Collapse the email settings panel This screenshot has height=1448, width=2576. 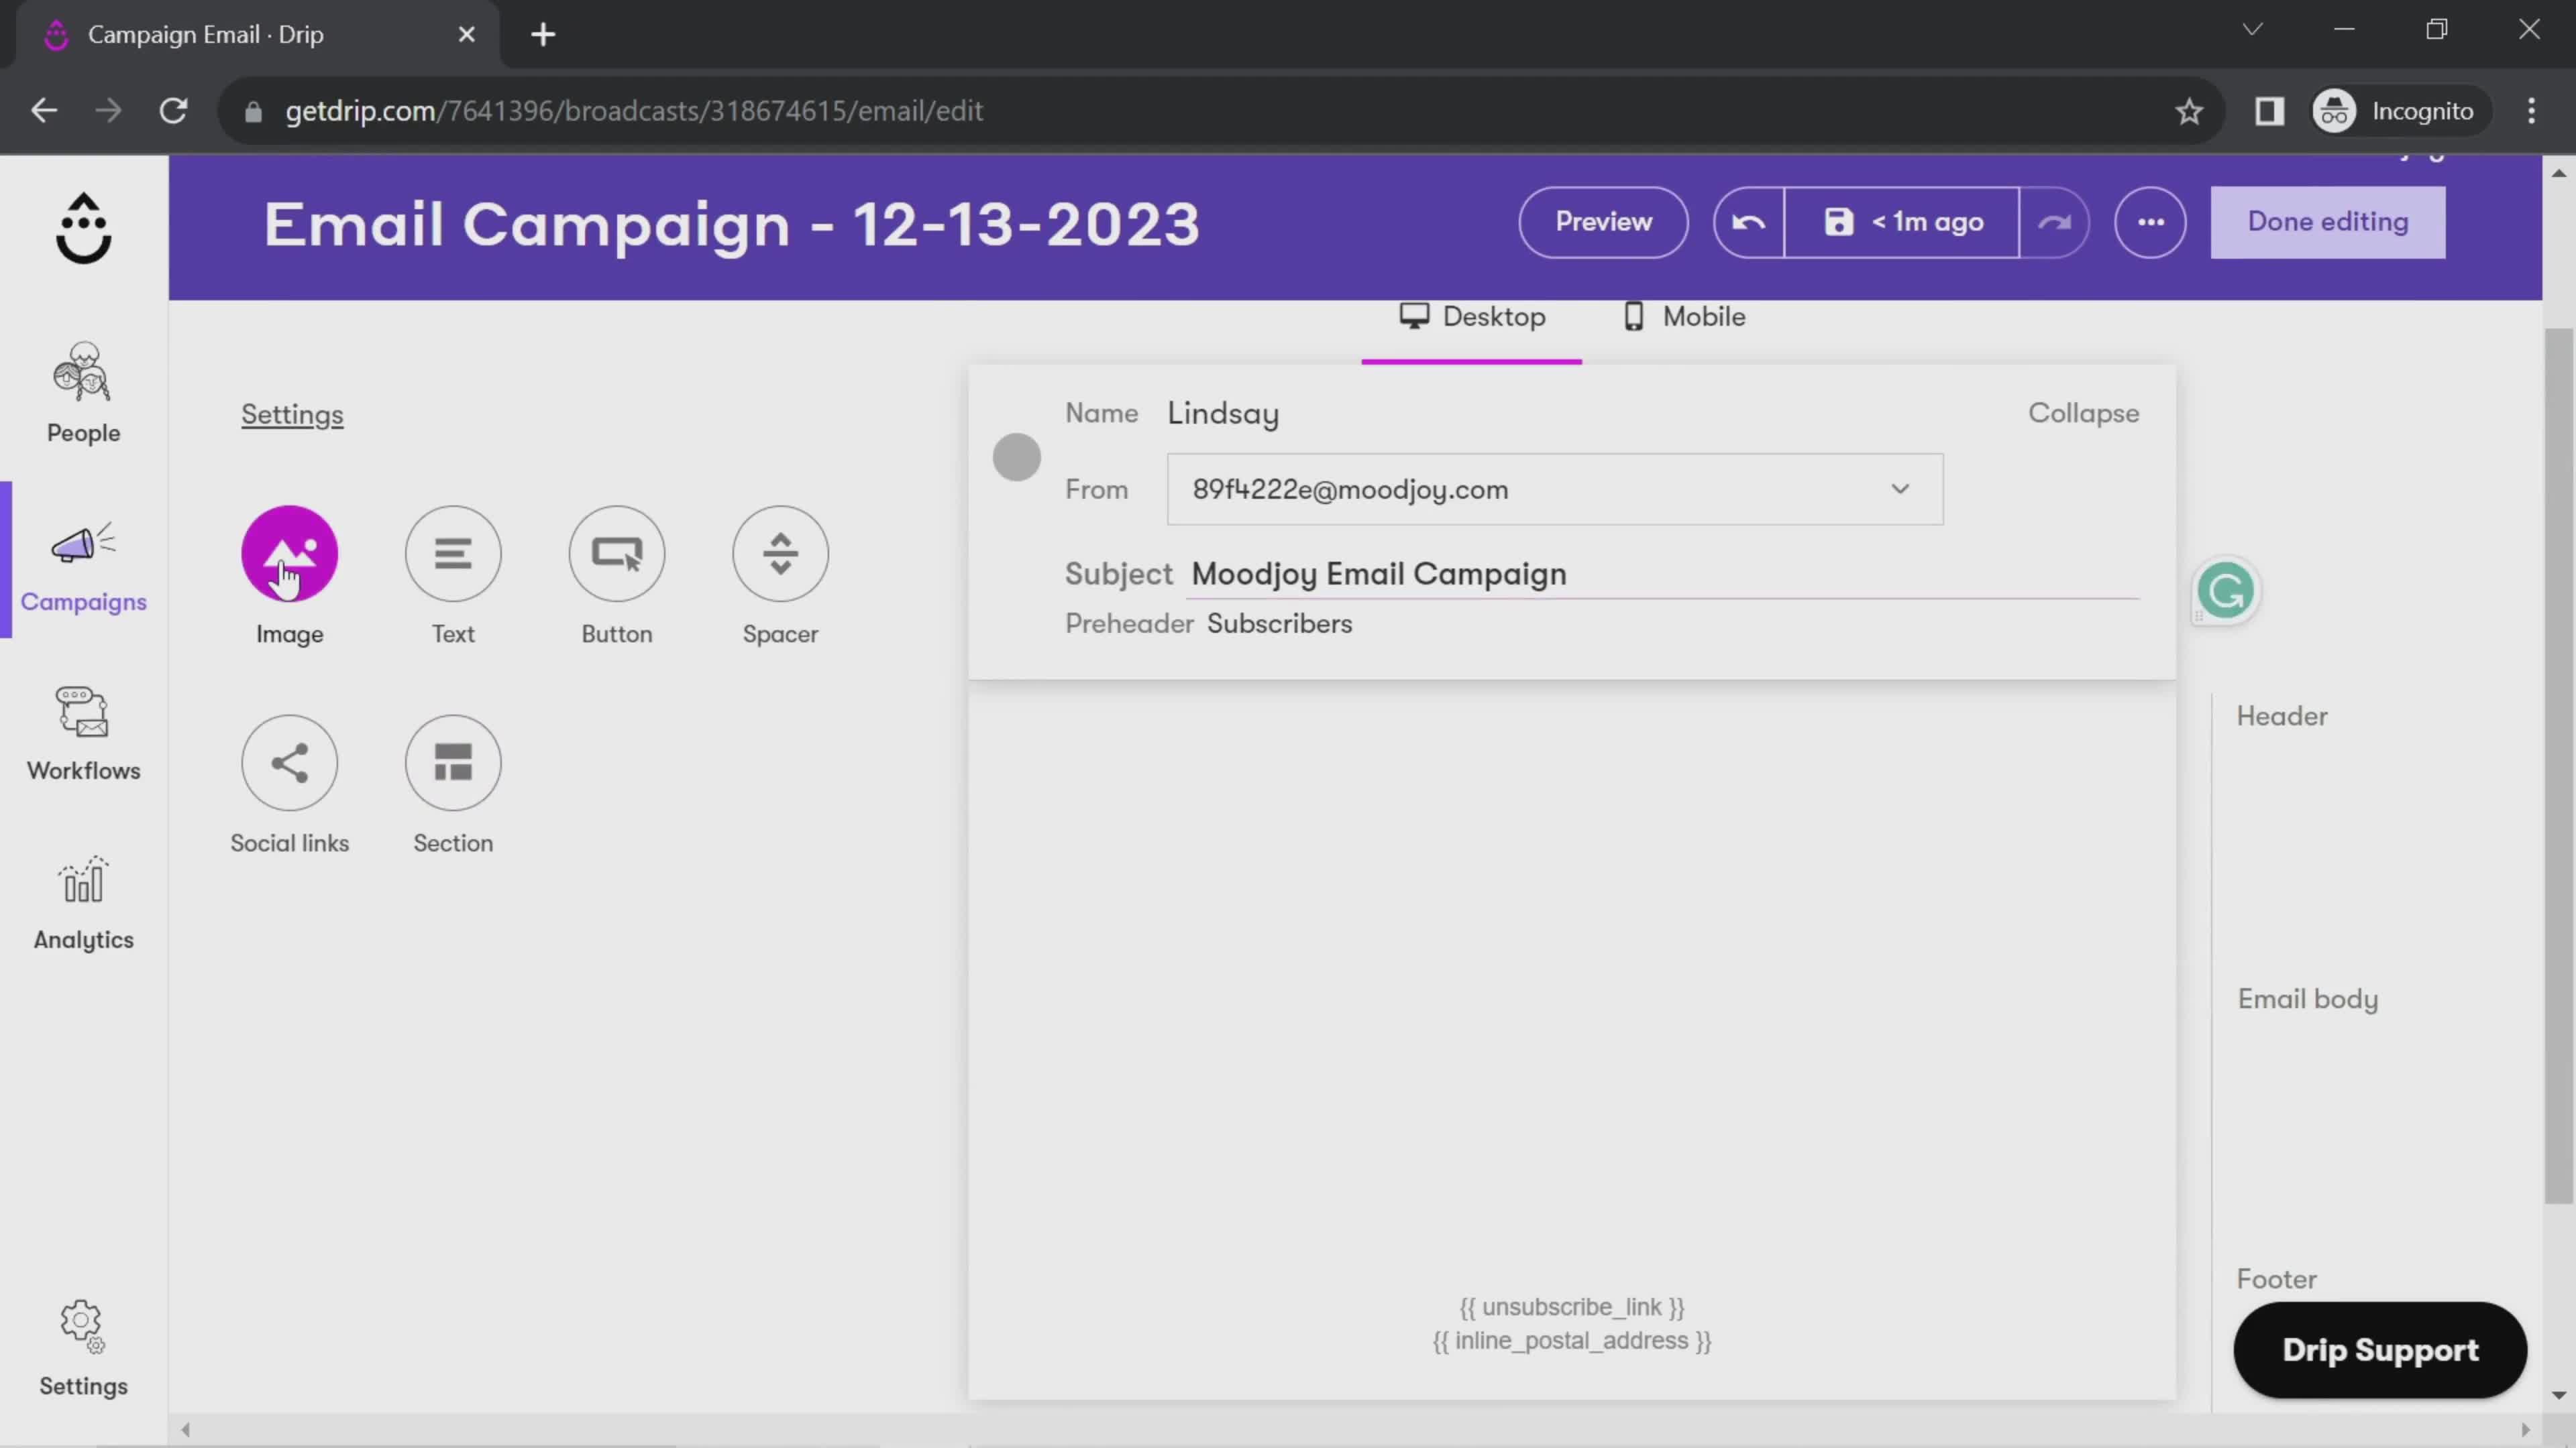pyautogui.click(x=2084, y=412)
